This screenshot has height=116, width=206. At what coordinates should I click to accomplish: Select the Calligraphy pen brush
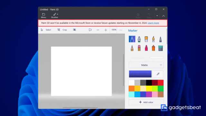(139, 39)
